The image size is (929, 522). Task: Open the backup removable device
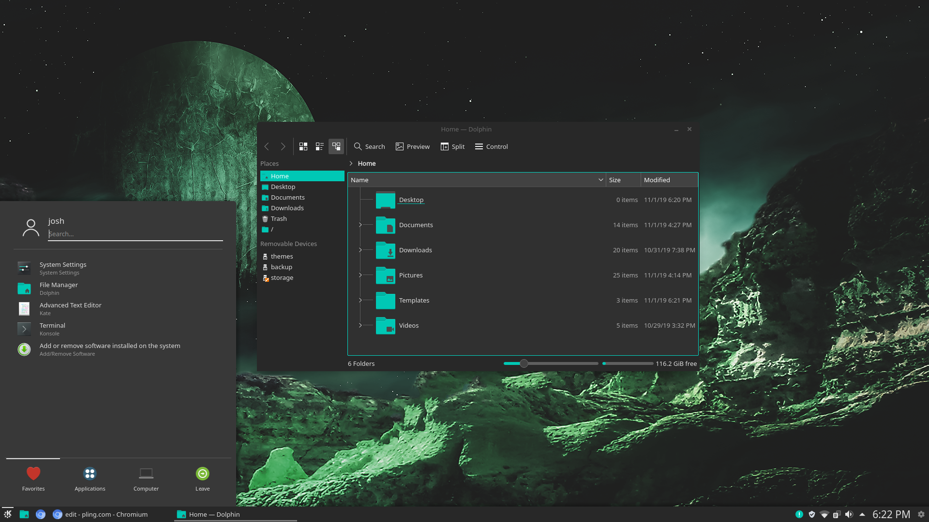tap(302, 267)
